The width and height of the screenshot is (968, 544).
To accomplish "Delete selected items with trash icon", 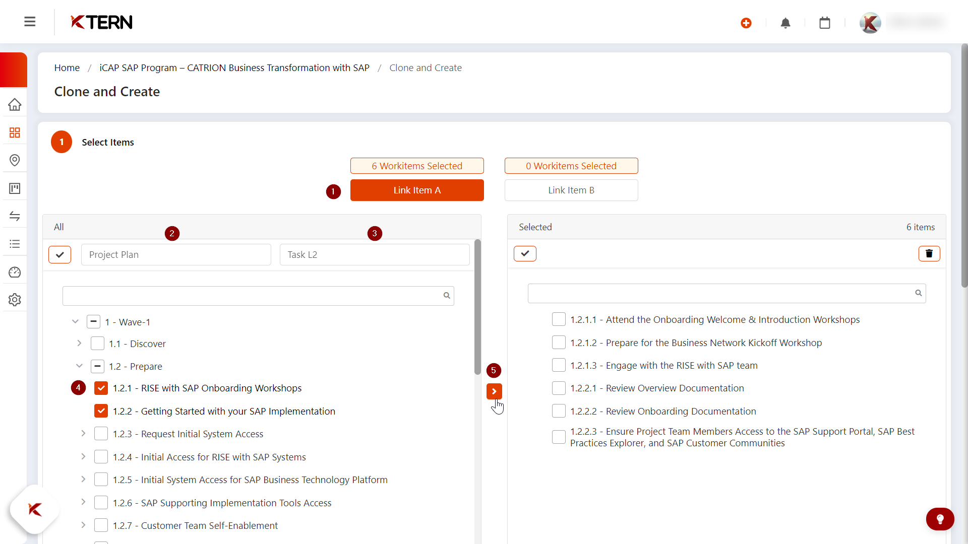I will click(x=929, y=253).
